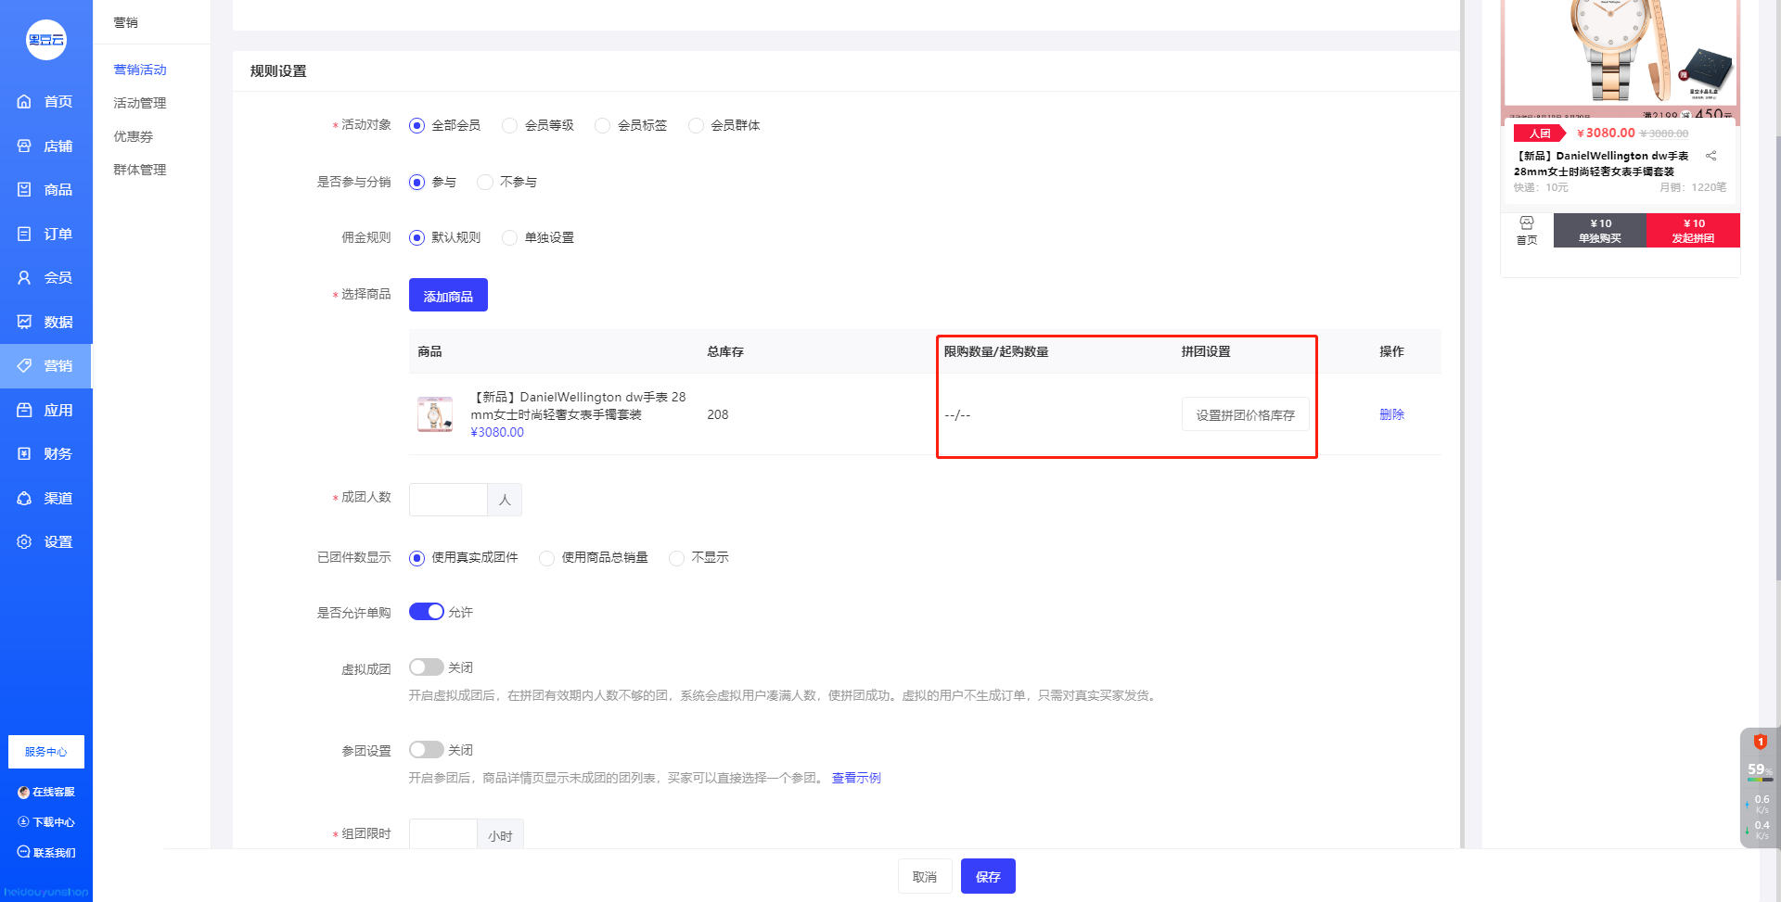Screen dimensions: 1781x902
Task: Open 群体管理 submenu item
Action: [140, 170]
